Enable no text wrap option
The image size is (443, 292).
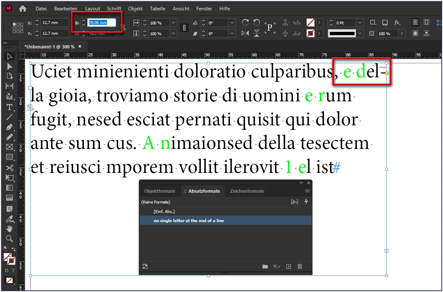[x=415, y=23]
